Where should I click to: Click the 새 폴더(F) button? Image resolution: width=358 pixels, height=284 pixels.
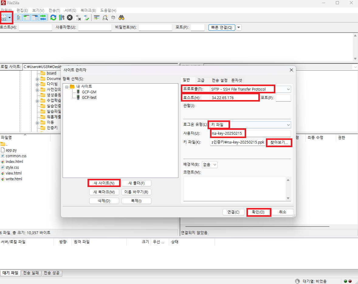(136, 183)
